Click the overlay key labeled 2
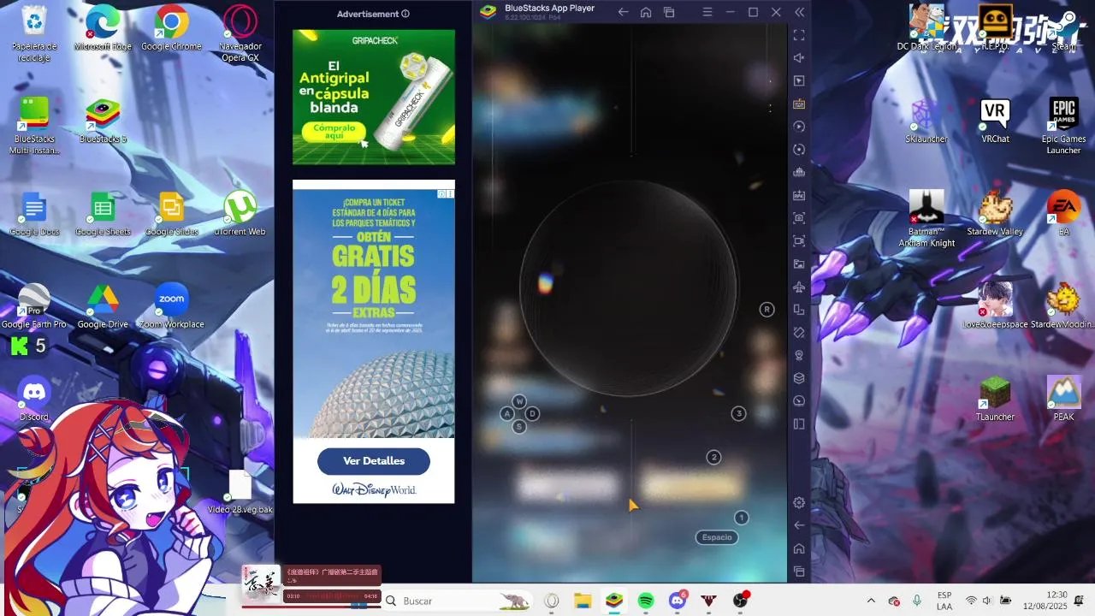Image resolution: width=1095 pixels, height=616 pixels. click(714, 458)
